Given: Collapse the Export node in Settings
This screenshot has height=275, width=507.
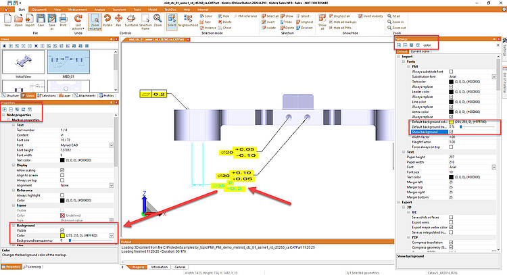Looking at the screenshot, I should [x=399, y=202].
